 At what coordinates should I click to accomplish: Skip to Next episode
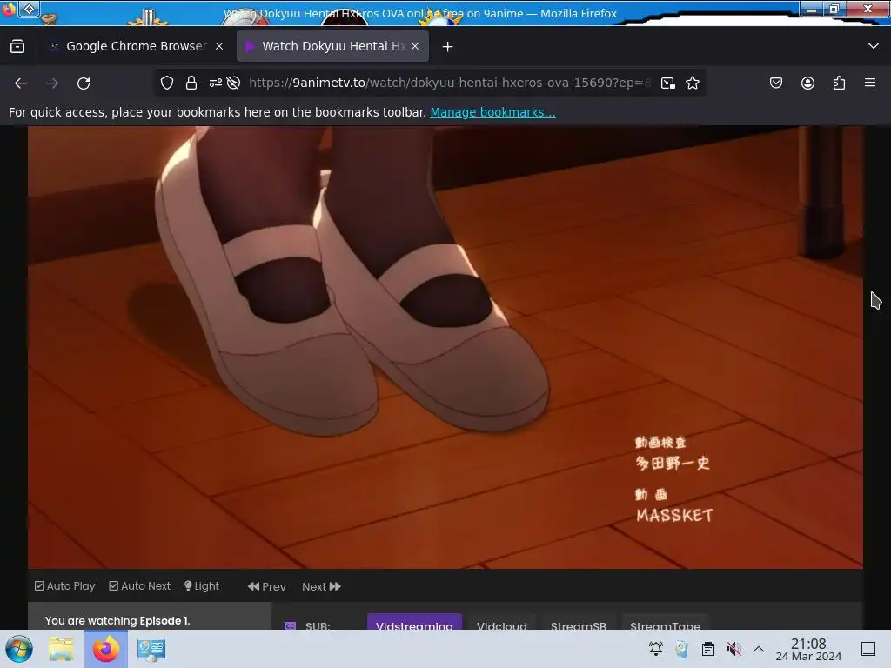pyautogui.click(x=321, y=587)
